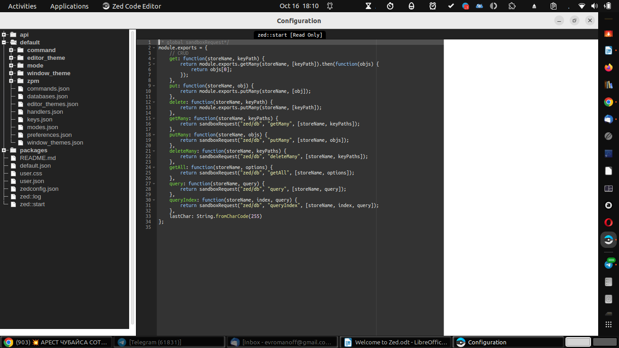
Task: Expand the editor_theme folder
Action: (11, 58)
